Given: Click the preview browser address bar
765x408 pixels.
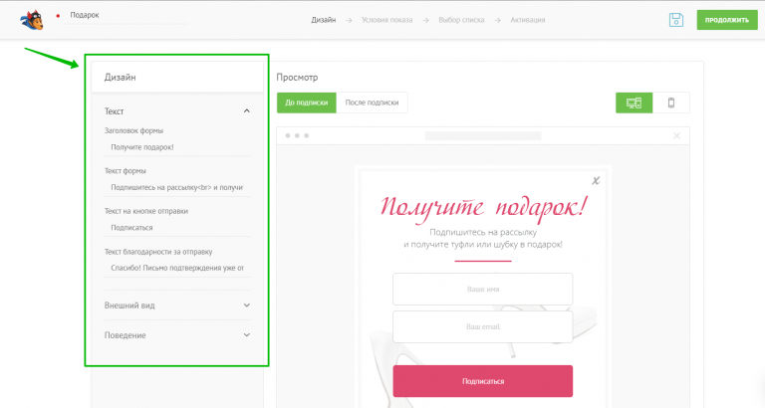Looking at the screenshot, I should pyautogui.click(x=483, y=135).
